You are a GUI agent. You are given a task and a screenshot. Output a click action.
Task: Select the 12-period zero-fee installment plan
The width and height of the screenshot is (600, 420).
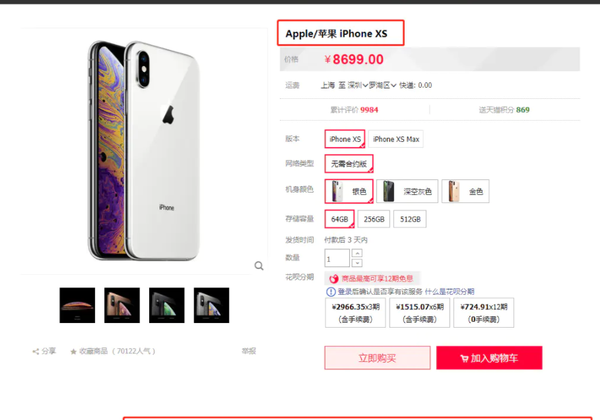point(484,313)
